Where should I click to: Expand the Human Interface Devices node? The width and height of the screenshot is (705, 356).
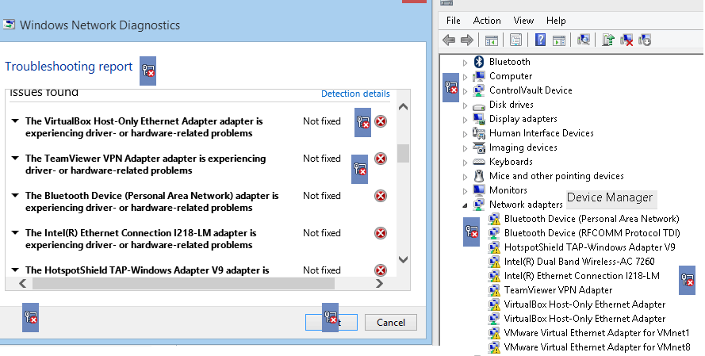click(466, 134)
